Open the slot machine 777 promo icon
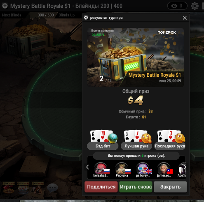The height and width of the screenshot is (202, 204). coord(23,188)
